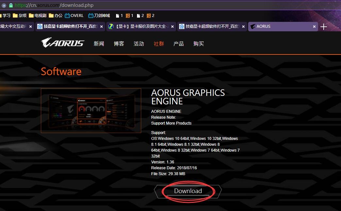The image size is (341, 211).
Task: Click the Release Note: label
Action: click(163, 117)
